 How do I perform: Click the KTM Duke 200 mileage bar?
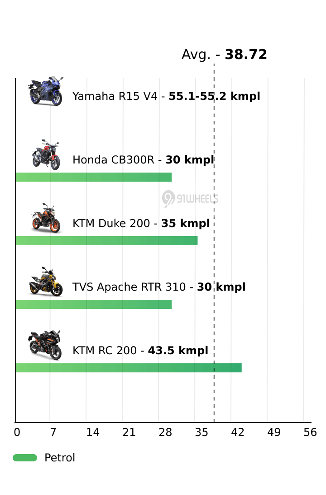[107, 241]
